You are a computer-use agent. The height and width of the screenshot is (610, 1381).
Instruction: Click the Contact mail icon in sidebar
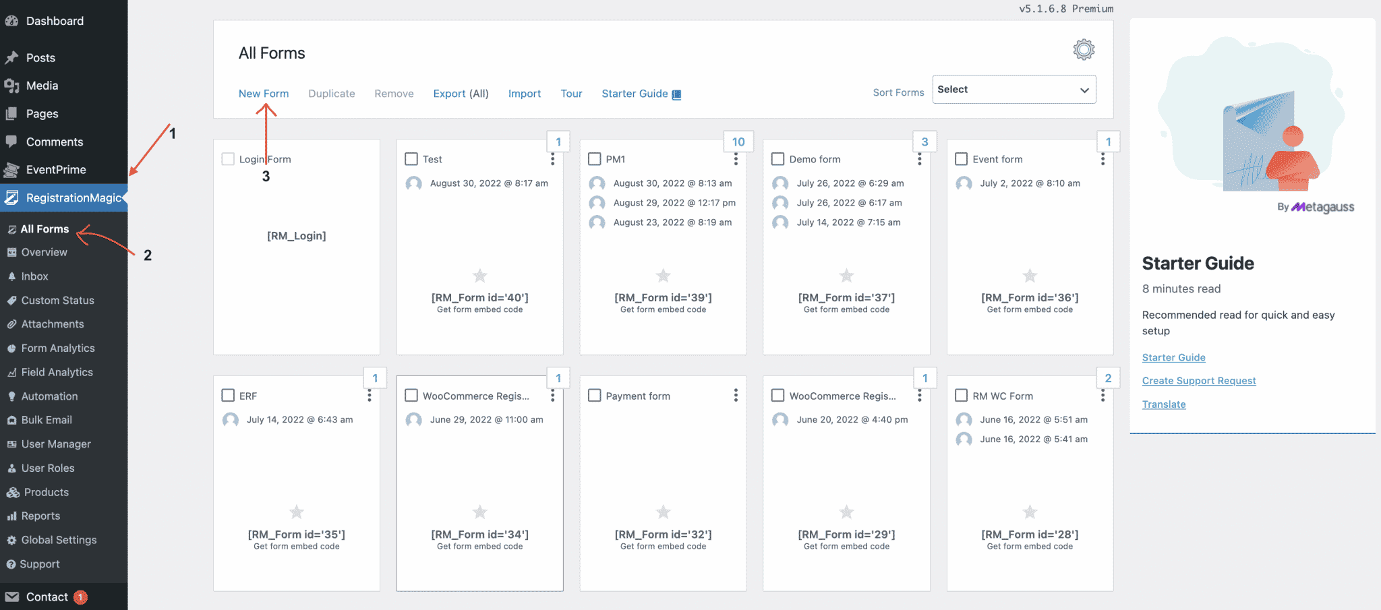12,597
